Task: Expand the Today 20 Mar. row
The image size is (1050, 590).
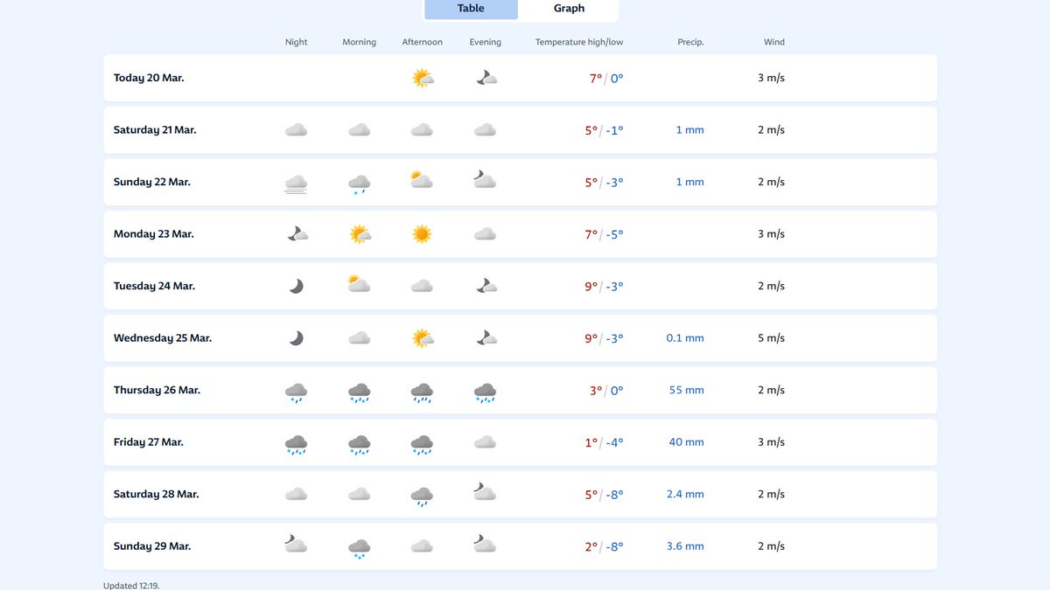Action: (520, 78)
